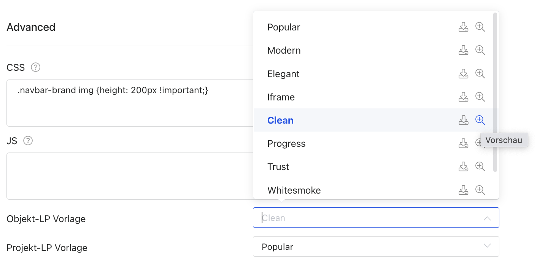Click the download icon next to Popular
Screen dimensions: 537x267
[463, 27]
